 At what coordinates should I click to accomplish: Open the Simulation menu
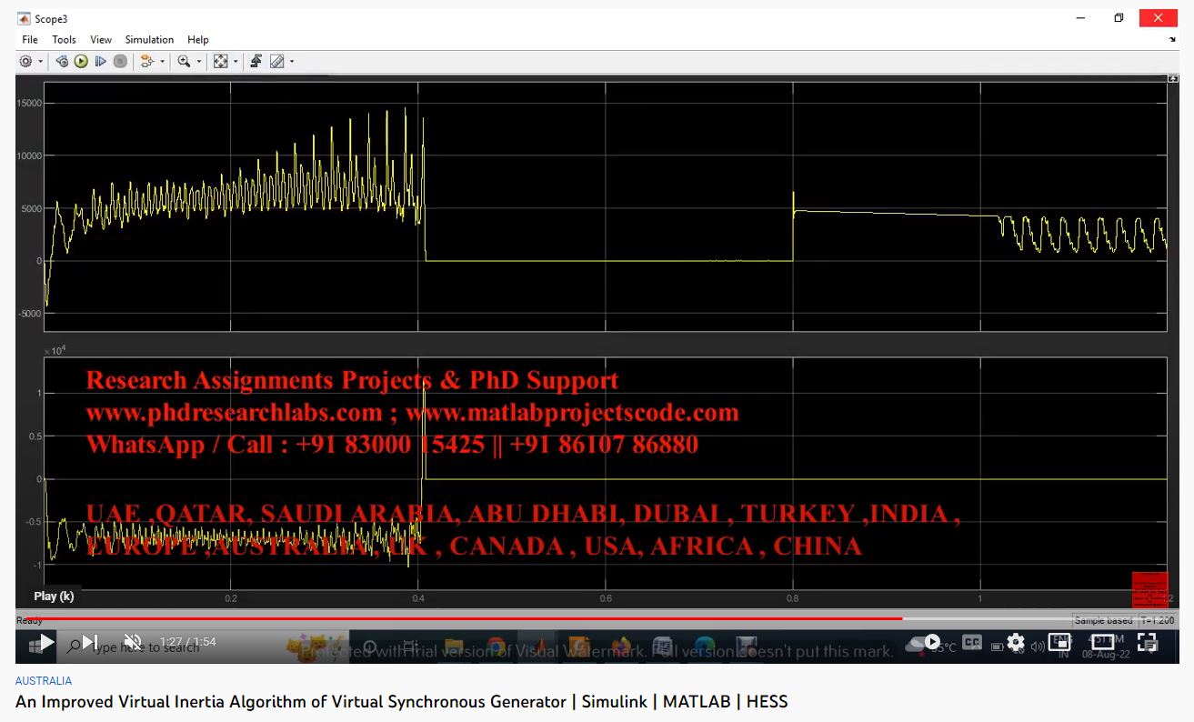coord(149,40)
